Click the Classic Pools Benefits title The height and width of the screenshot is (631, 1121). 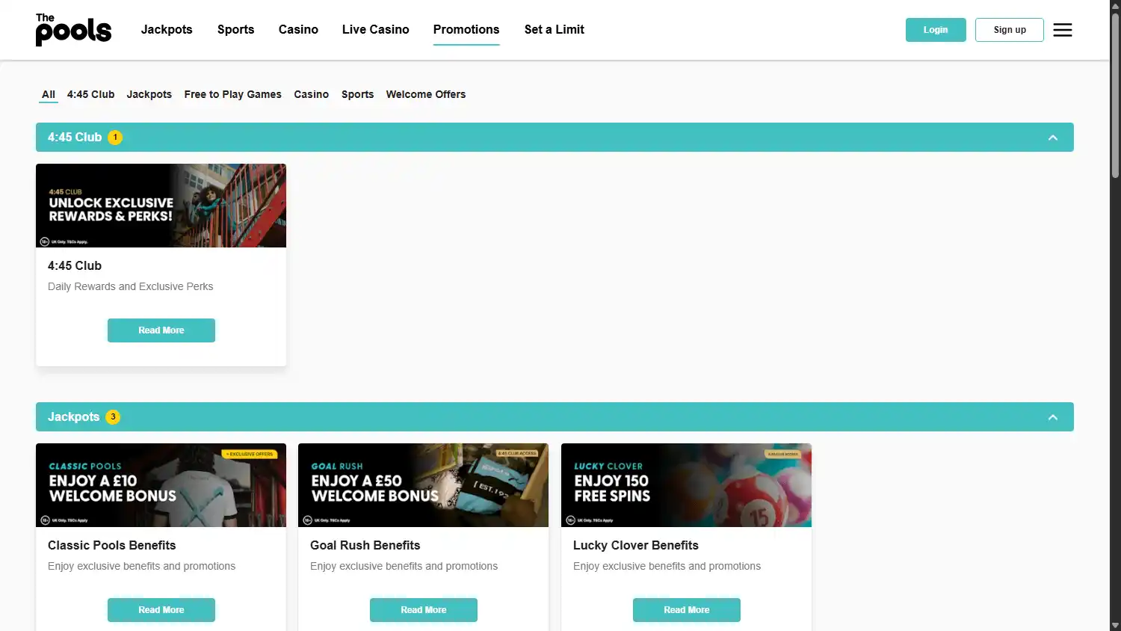[x=112, y=546]
